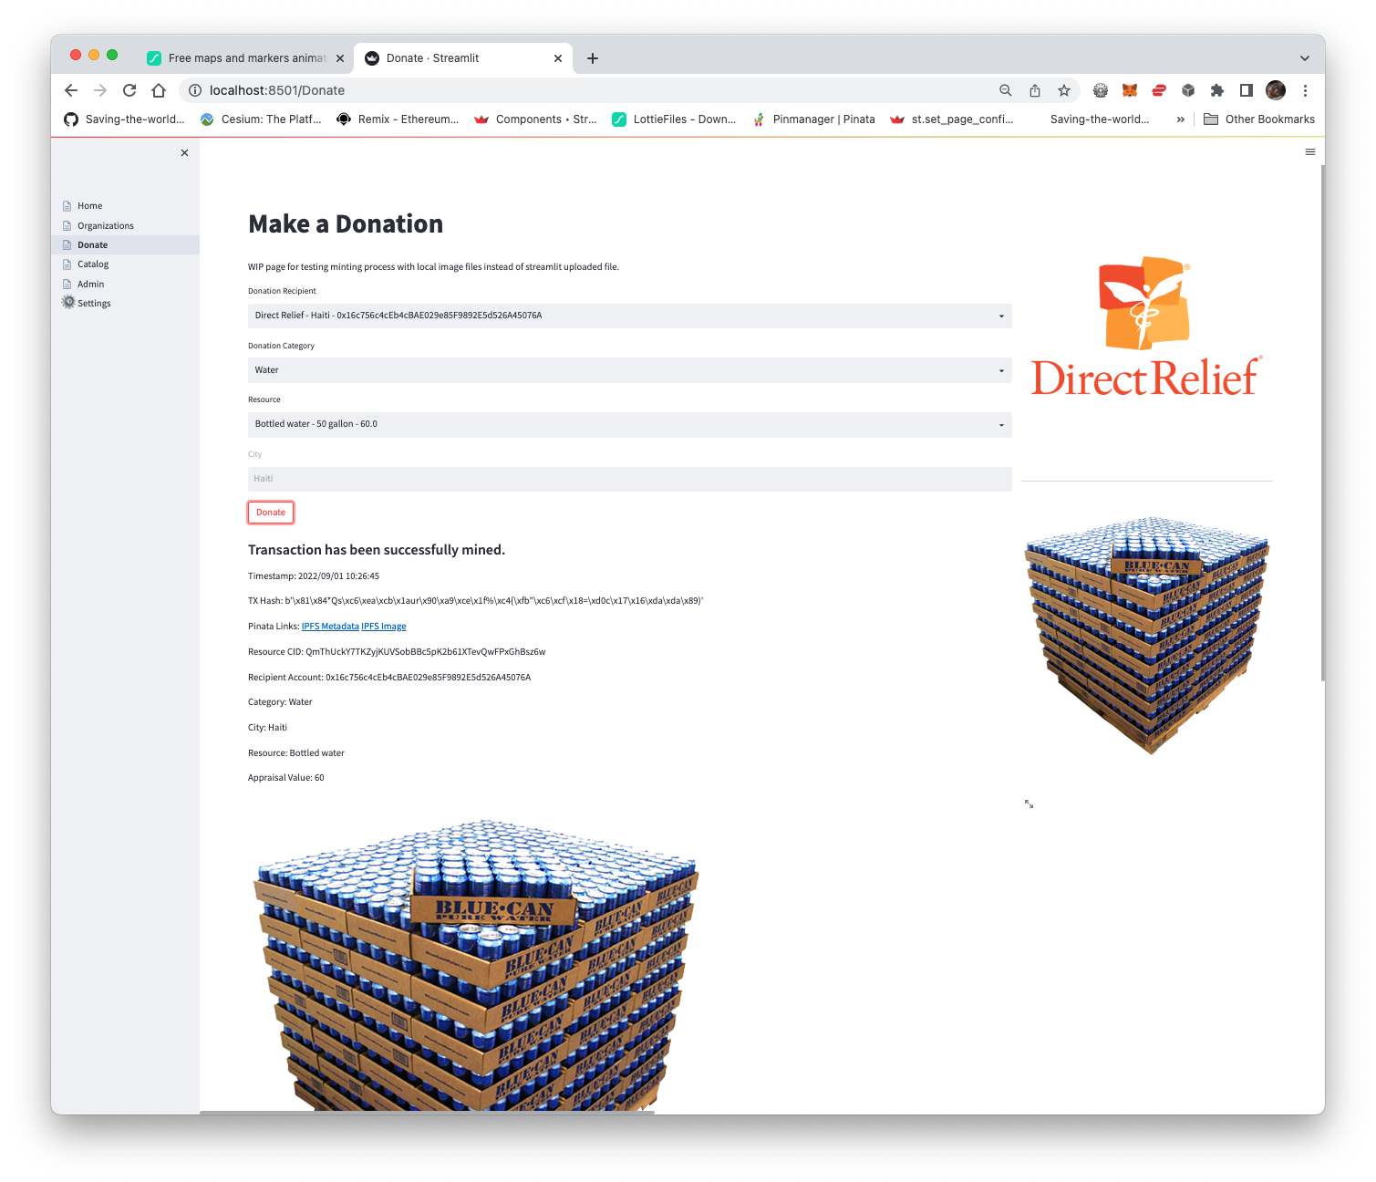
Task: Toggle the browser side panel icon
Action: pos(1247,90)
